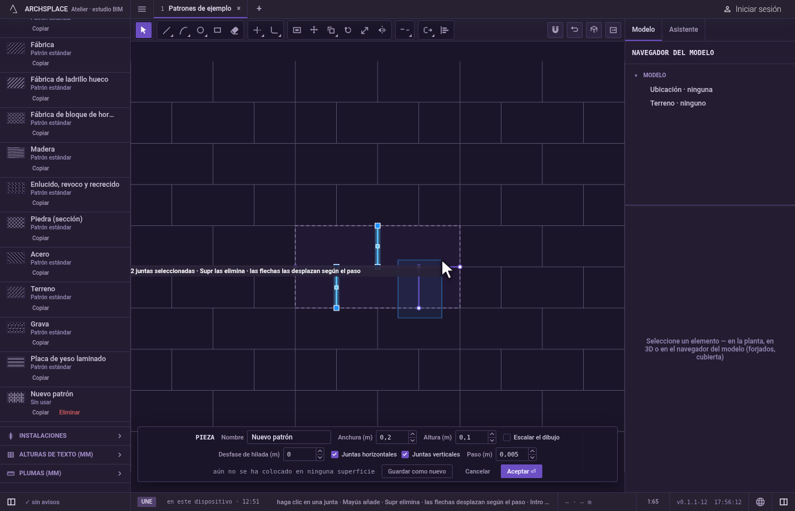This screenshot has height=511, width=795.
Task: Click the Iniciar sesión link
Action: tap(752, 9)
